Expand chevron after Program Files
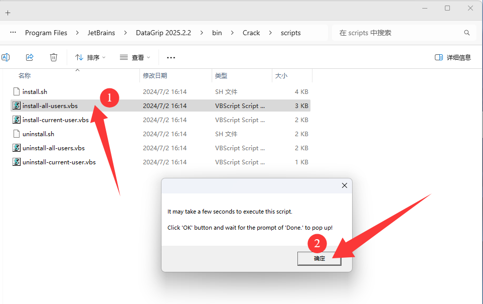Image resolution: width=483 pixels, height=304 pixels. 77,33
